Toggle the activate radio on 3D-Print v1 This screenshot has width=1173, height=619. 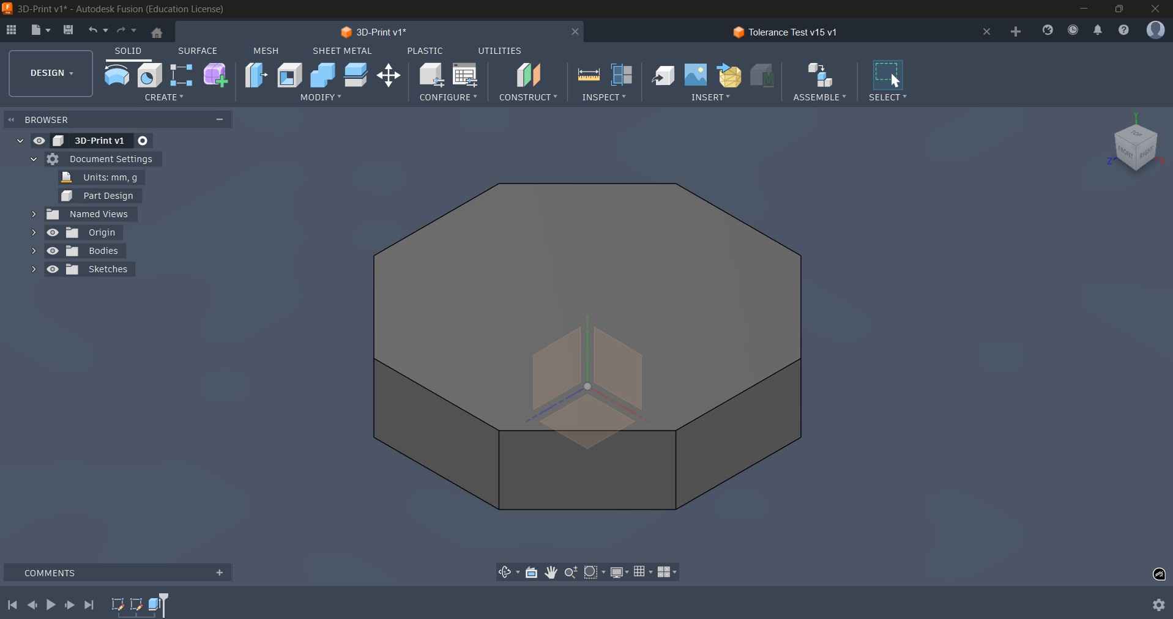(143, 141)
